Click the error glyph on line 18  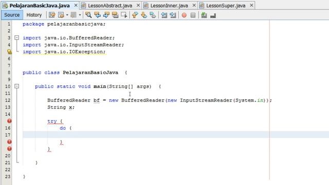[x=9, y=142]
